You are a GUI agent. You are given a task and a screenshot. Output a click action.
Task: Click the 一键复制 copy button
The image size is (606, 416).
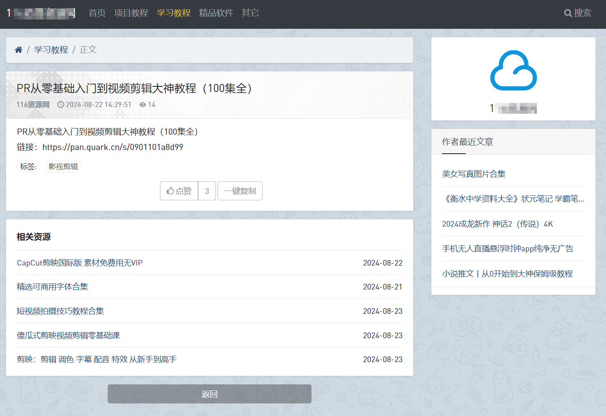tap(240, 191)
